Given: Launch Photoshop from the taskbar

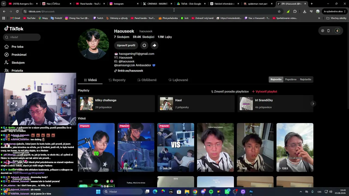Looking at the screenshot, I should coord(251,192).
